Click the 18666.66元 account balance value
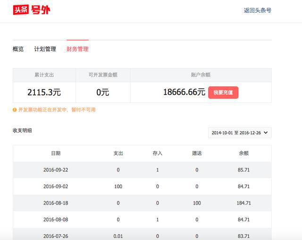Image resolution: width=302 pixels, height=240 pixels. [184, 93]
